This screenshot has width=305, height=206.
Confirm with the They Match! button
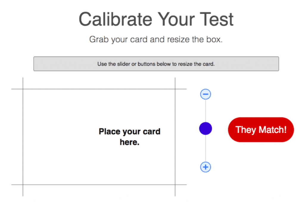click(261, 130)
